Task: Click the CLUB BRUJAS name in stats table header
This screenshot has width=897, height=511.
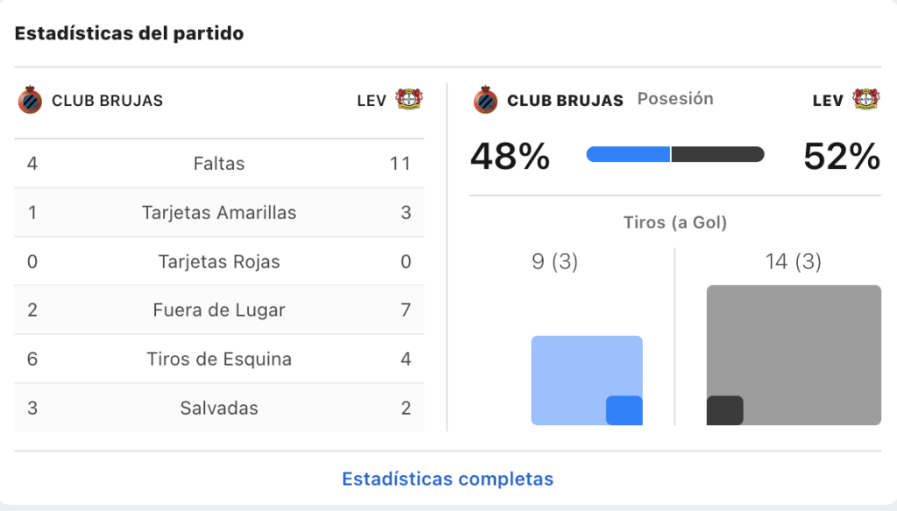Action: point(108,101)
